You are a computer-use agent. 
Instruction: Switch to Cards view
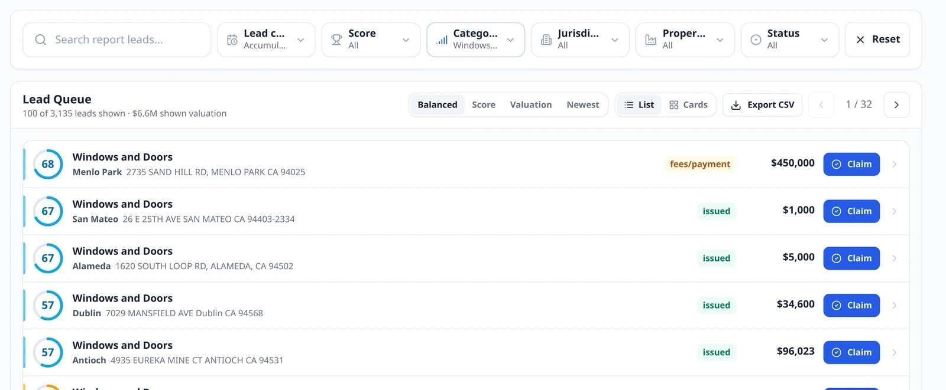688,105
